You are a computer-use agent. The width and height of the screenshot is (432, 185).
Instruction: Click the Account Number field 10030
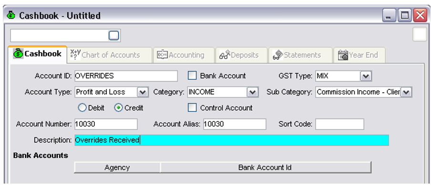[106, 124]
